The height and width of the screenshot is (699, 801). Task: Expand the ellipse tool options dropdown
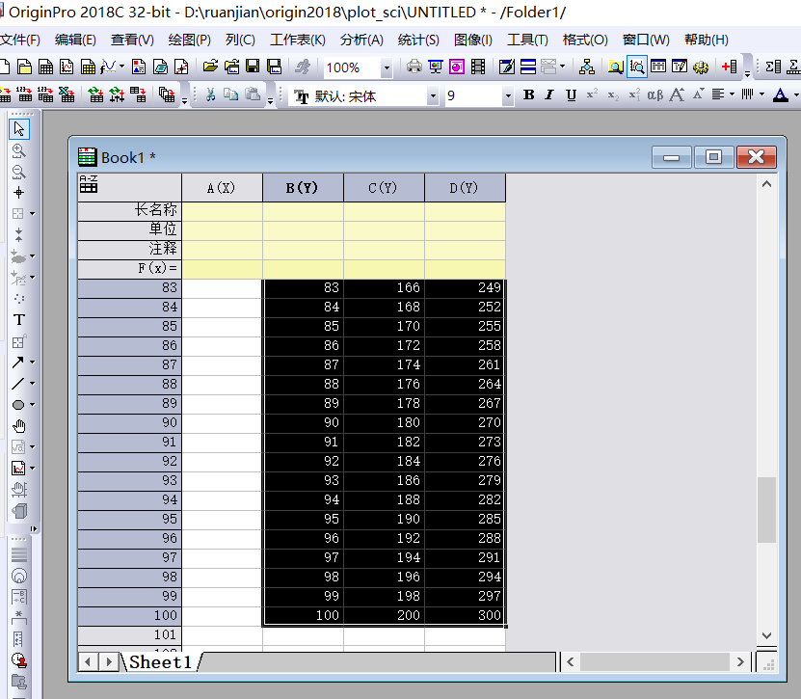click(32, 405)
